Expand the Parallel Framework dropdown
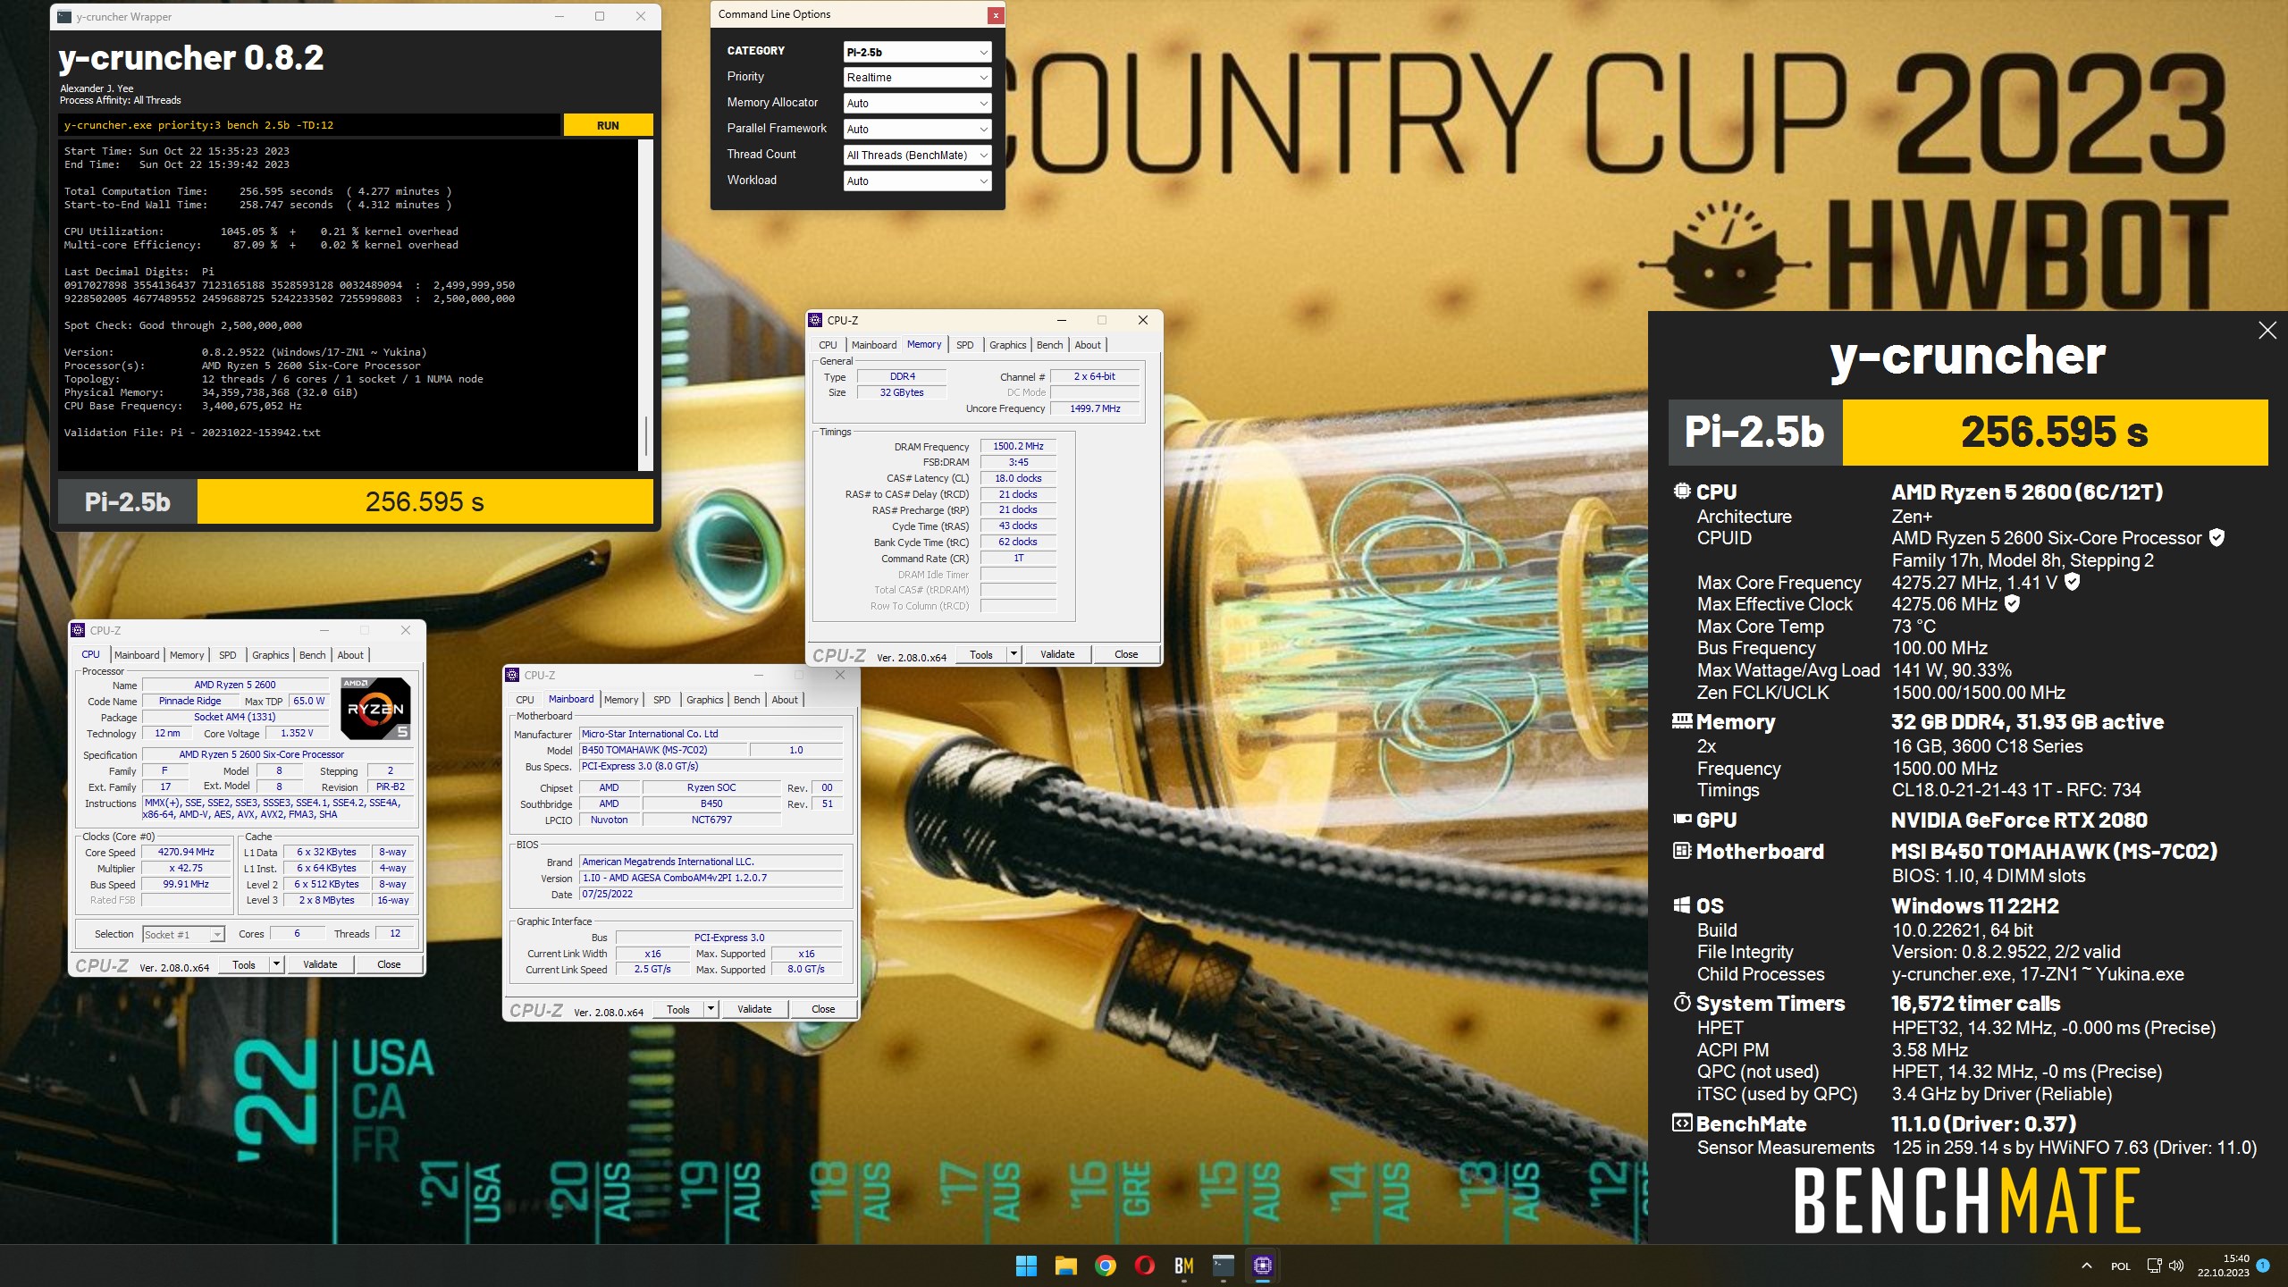This screenshot has width=2288, height=1287. [917, 130]
